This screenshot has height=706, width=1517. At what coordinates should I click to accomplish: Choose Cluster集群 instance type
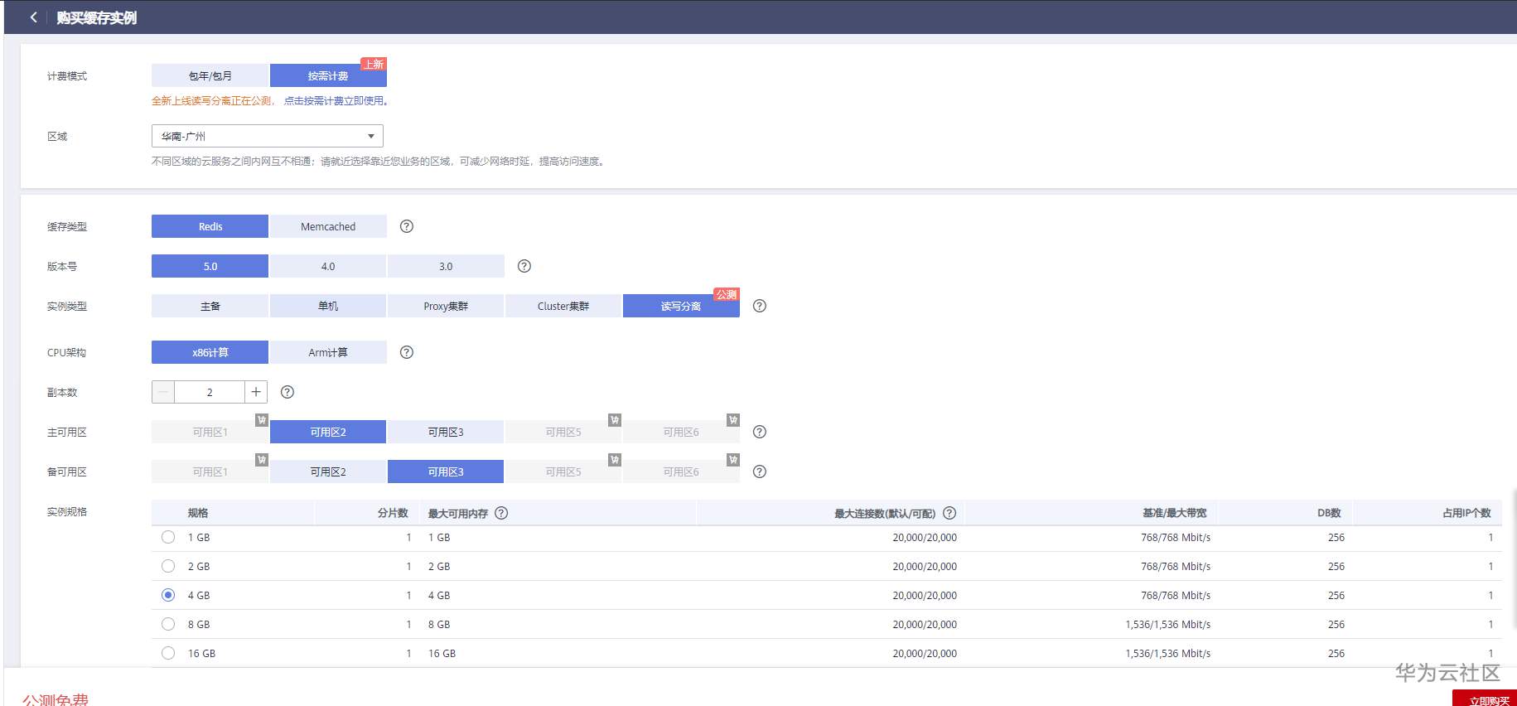563,306
